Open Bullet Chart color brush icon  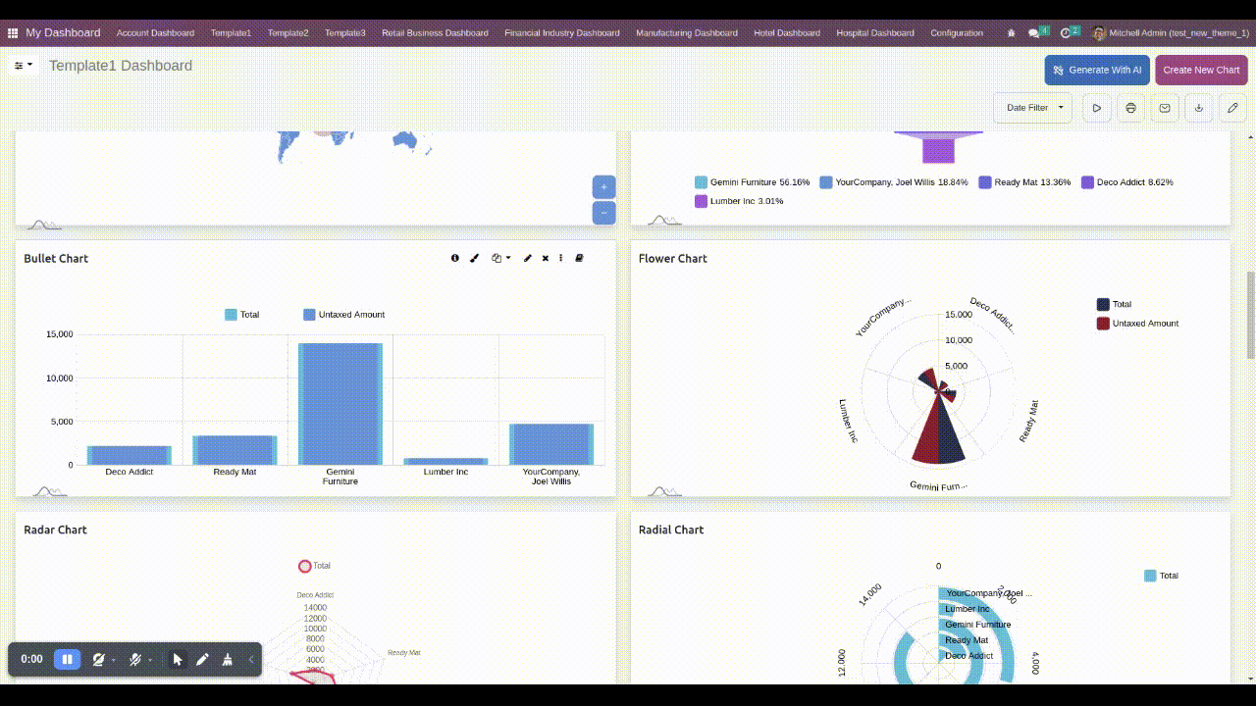474,258
